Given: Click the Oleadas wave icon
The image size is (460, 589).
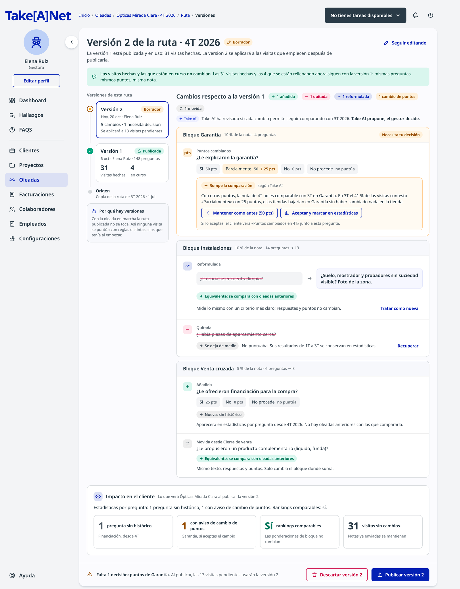Looking at the screenshot, I should pos(12,180).
